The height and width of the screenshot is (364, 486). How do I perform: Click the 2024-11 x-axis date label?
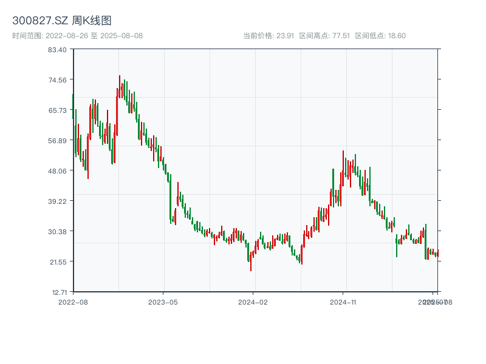(343, 302)
